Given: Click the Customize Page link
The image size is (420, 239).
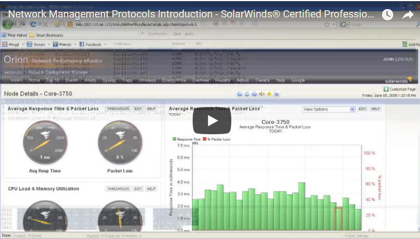Looking at the screenshot, I should click(400, 89).
